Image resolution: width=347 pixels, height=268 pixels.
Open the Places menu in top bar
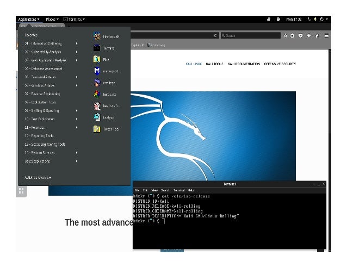click(52, 19)
